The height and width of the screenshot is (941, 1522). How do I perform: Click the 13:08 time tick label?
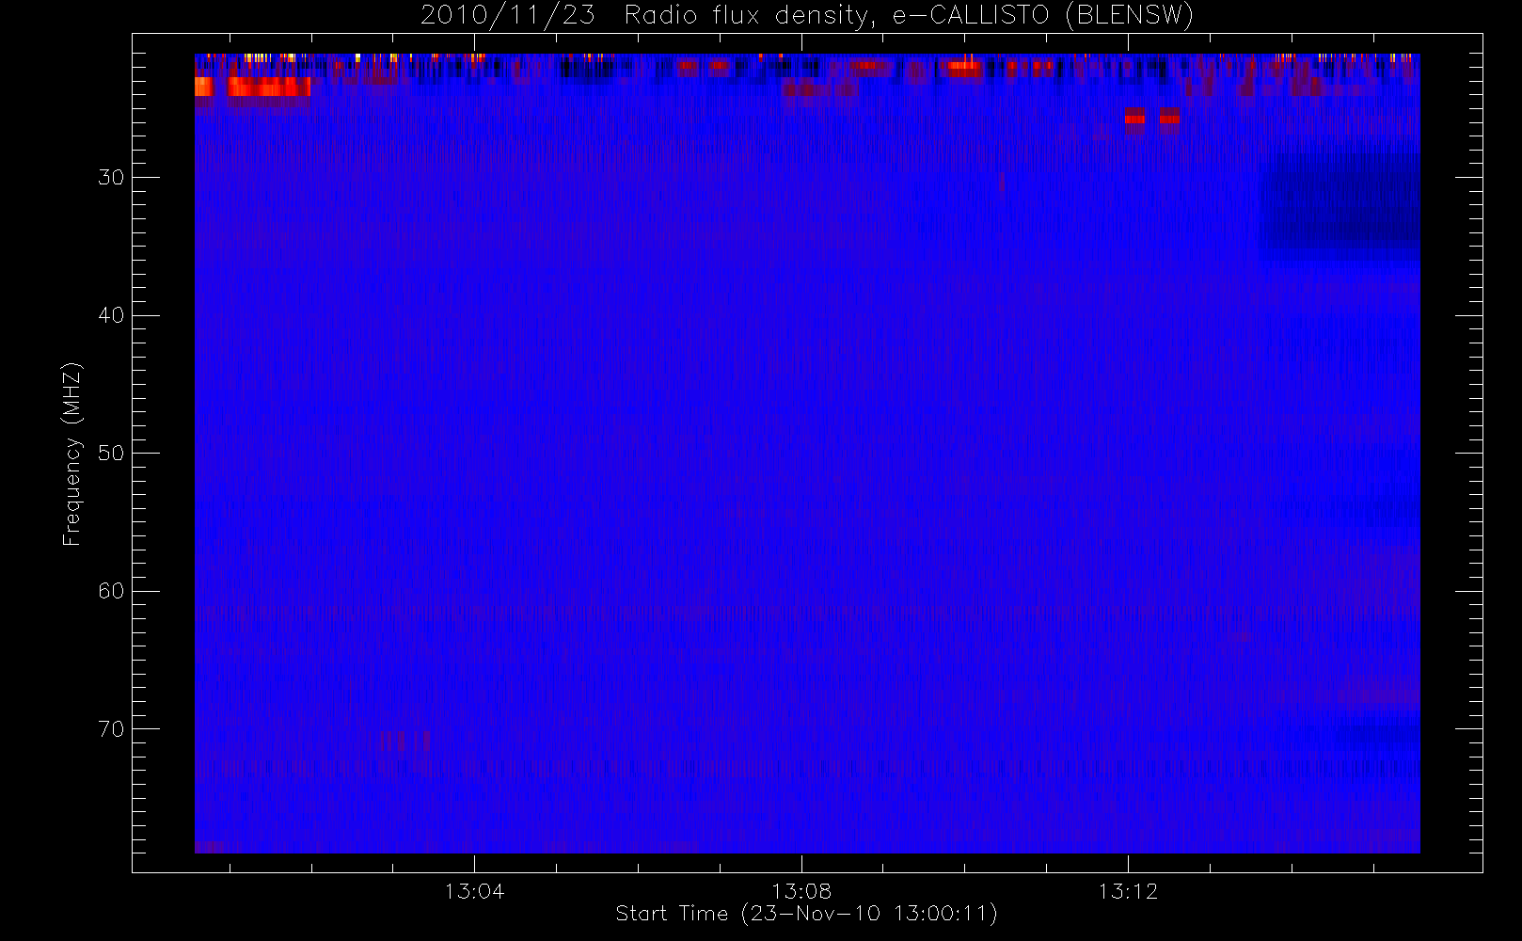click(801, 891)
